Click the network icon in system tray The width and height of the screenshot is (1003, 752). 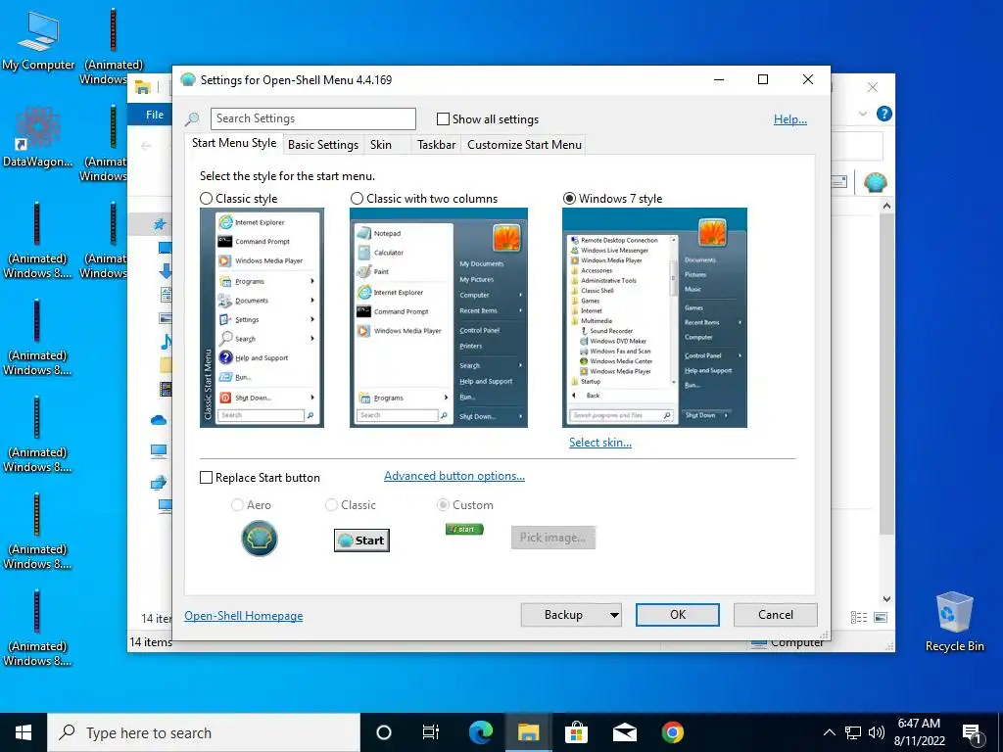pos(853,732)
